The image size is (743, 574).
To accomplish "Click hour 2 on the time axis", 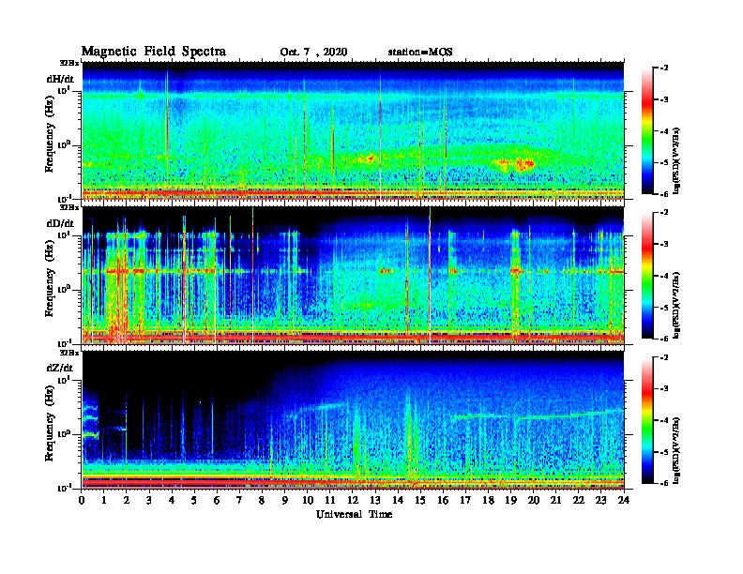I will click(x=127, y=500).
